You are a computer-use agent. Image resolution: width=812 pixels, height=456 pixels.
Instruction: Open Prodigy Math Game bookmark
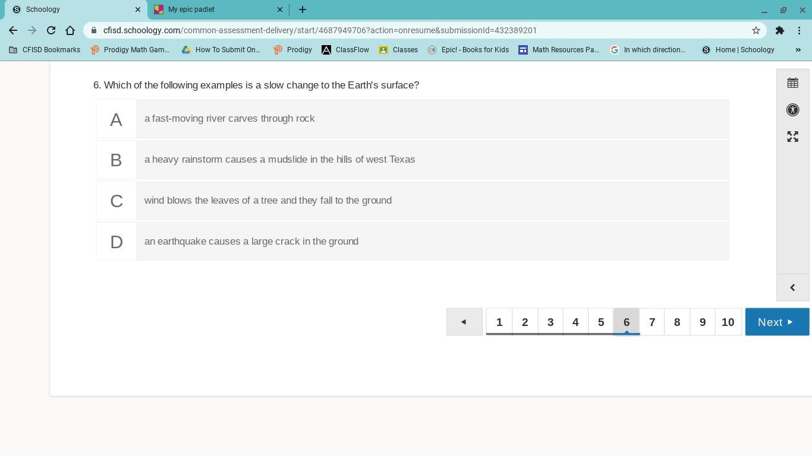pyautogui.click(x=130, y=50)
